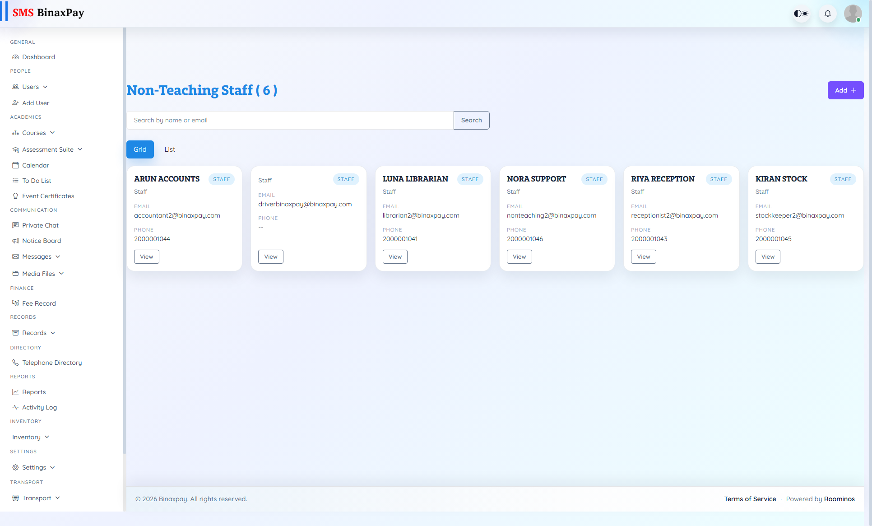Toggle dark mode with the theme switch
Image resolution: width=872 pixels, height=526 pixels.
click(801, 13)
